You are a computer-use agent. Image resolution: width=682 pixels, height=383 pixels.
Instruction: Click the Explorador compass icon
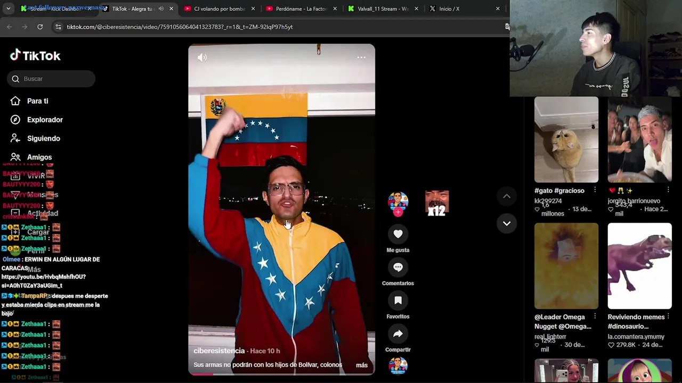click(x=15, y=120)
